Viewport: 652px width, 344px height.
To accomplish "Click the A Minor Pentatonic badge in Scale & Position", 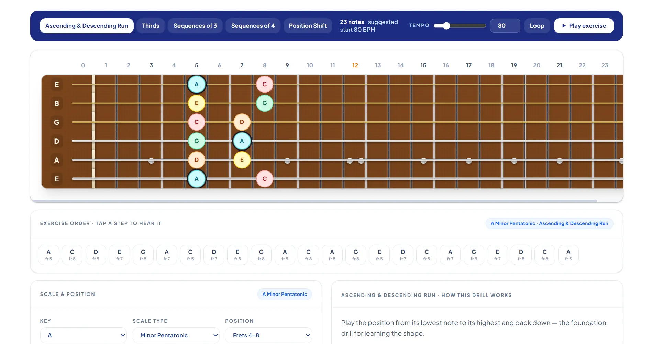I will pyautogui.click(x=285, y=294).
